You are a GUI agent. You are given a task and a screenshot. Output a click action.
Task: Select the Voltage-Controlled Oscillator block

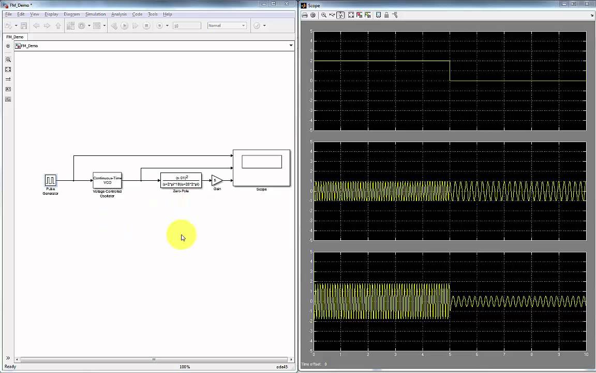(107, 180)
